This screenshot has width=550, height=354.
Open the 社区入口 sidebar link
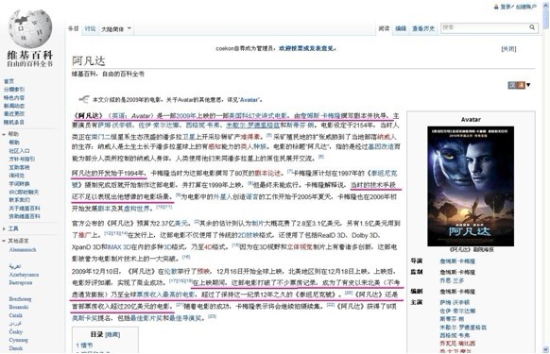coord(19,151)
